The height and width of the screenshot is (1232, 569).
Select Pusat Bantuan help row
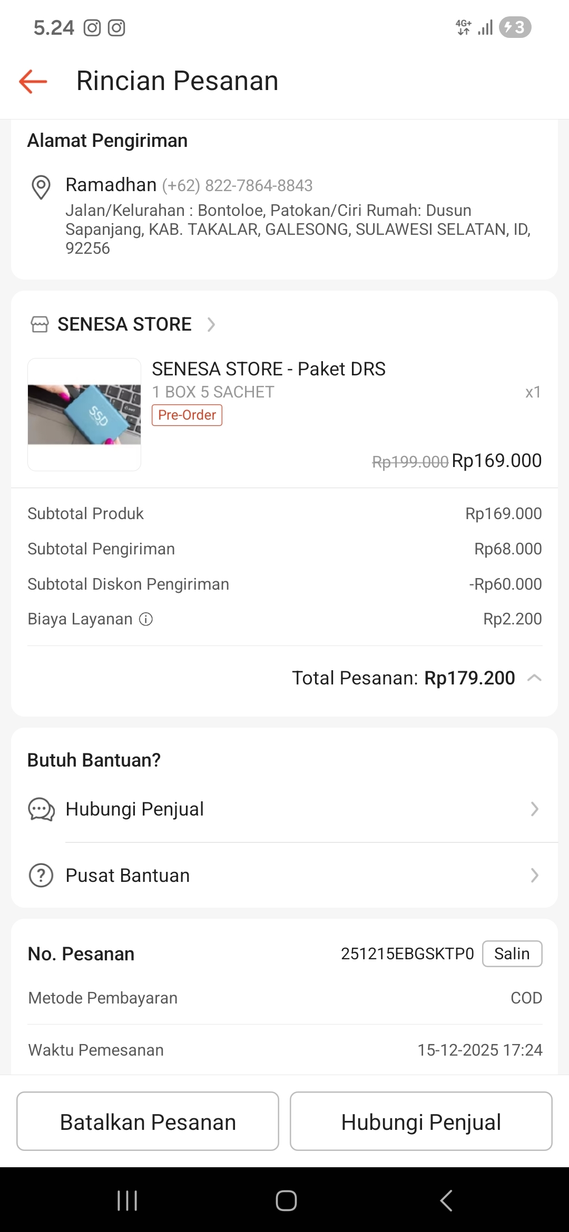click(284, 876)
